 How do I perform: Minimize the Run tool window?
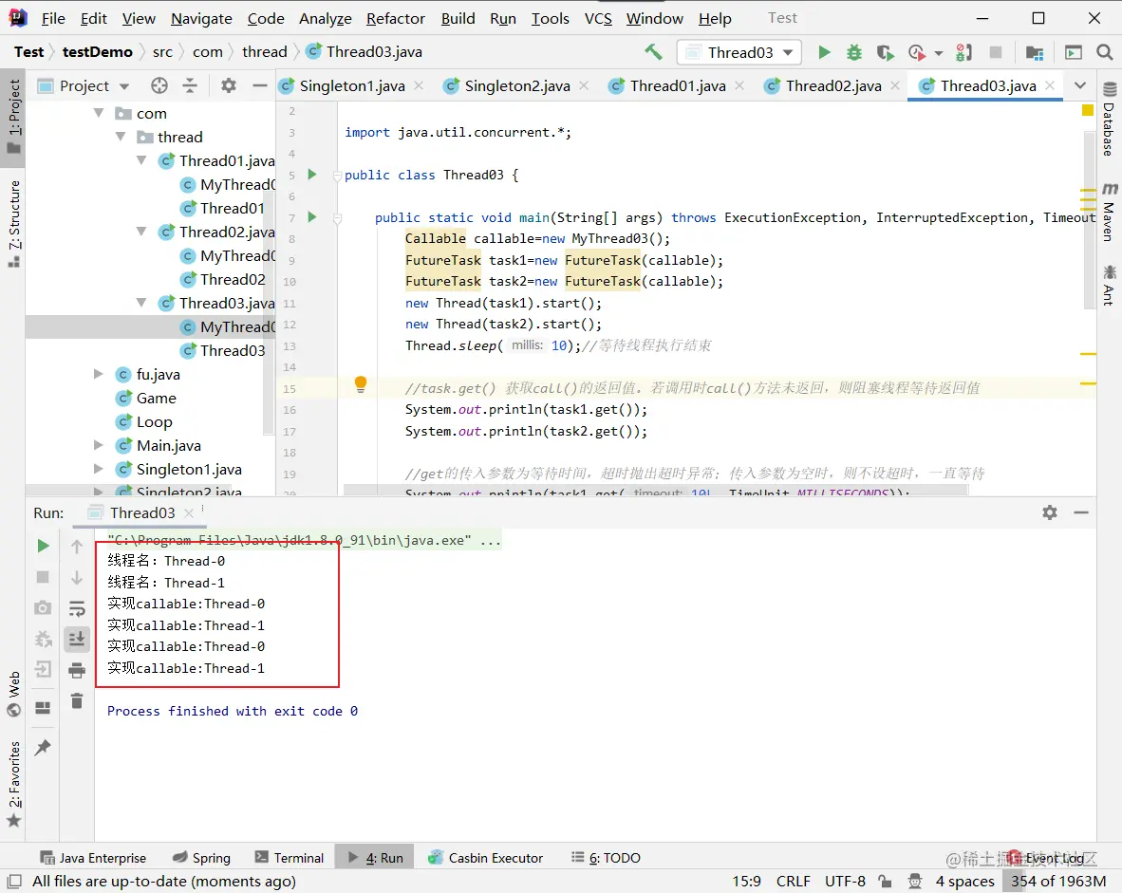[x=1080, y=512]
